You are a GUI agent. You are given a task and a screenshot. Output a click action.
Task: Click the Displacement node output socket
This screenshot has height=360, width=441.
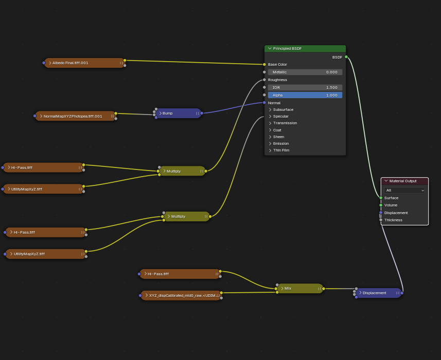click(x=402, y=293)
